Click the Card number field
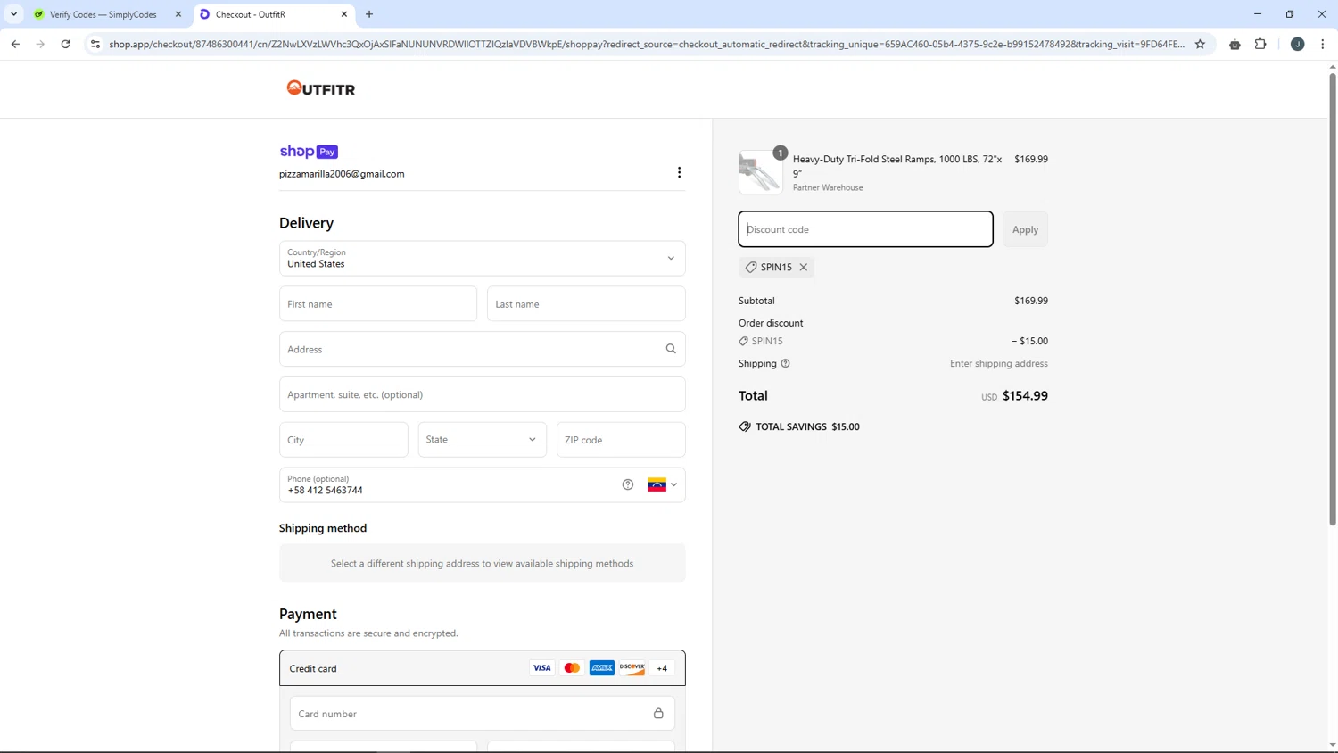 coord(483,714)
